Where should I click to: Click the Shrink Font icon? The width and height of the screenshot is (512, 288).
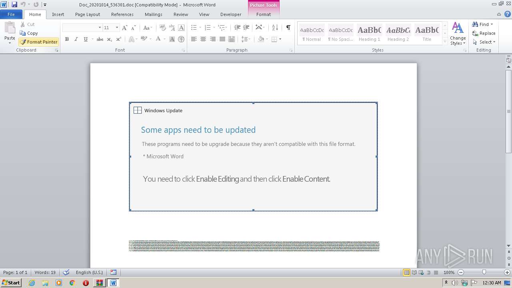point(133,28)
